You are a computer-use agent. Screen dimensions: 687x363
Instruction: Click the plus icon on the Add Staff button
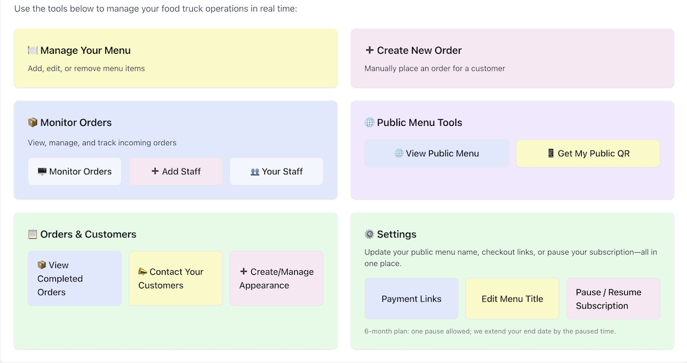155,171
